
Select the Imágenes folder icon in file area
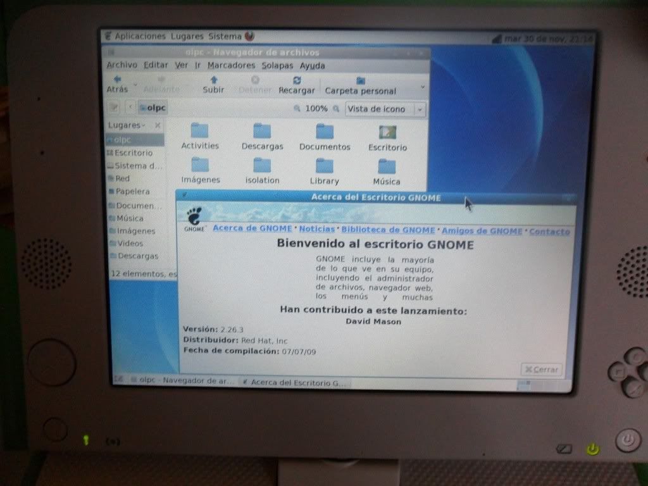point(201,170)
